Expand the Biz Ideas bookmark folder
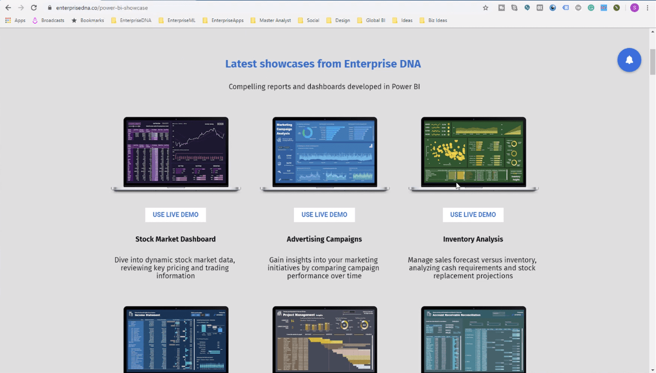This screenshot has height=373, width=656. 433,21
